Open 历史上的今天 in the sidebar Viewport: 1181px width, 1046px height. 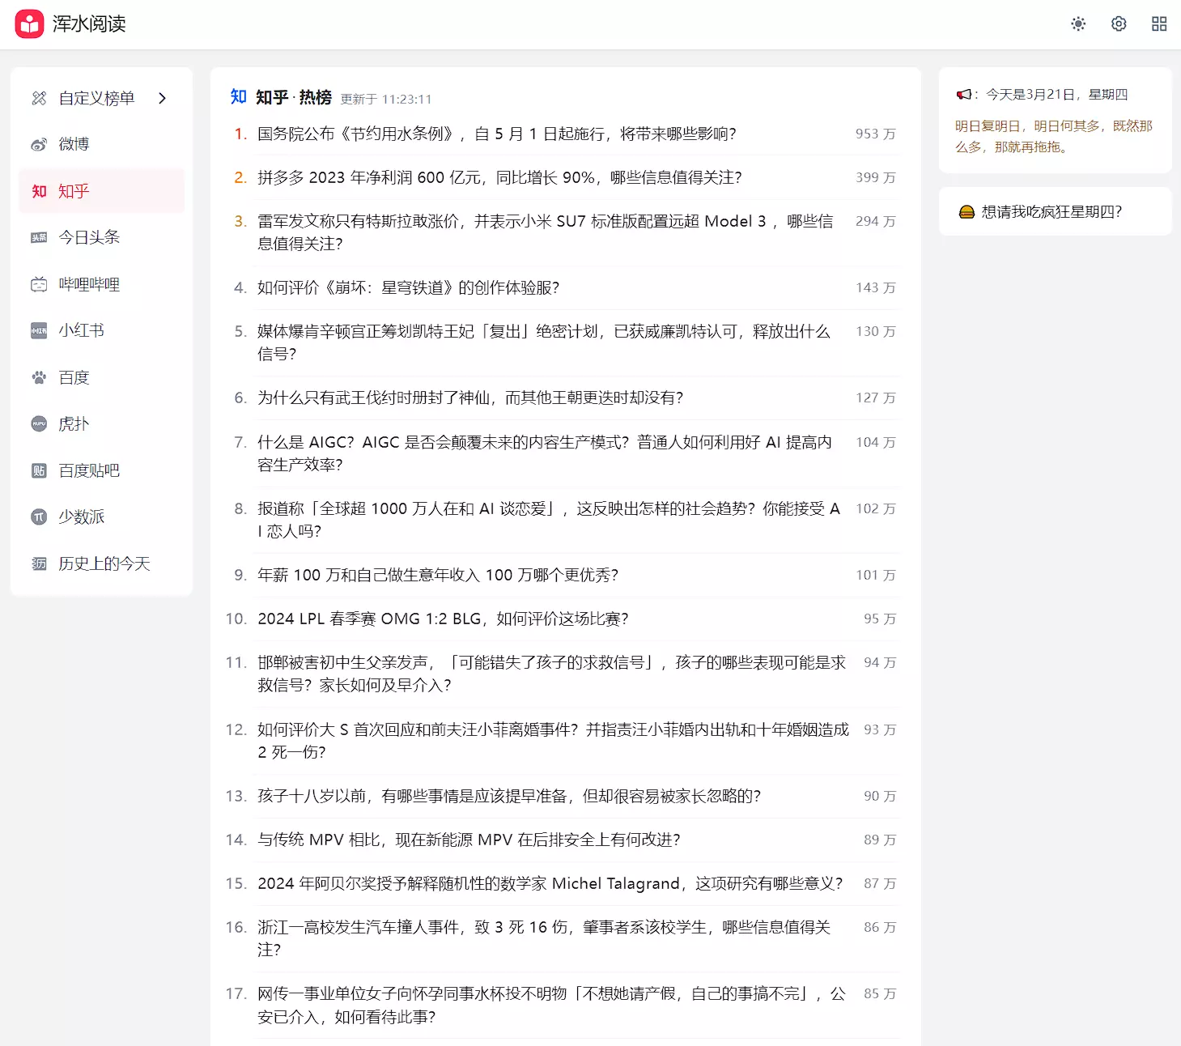104,563
